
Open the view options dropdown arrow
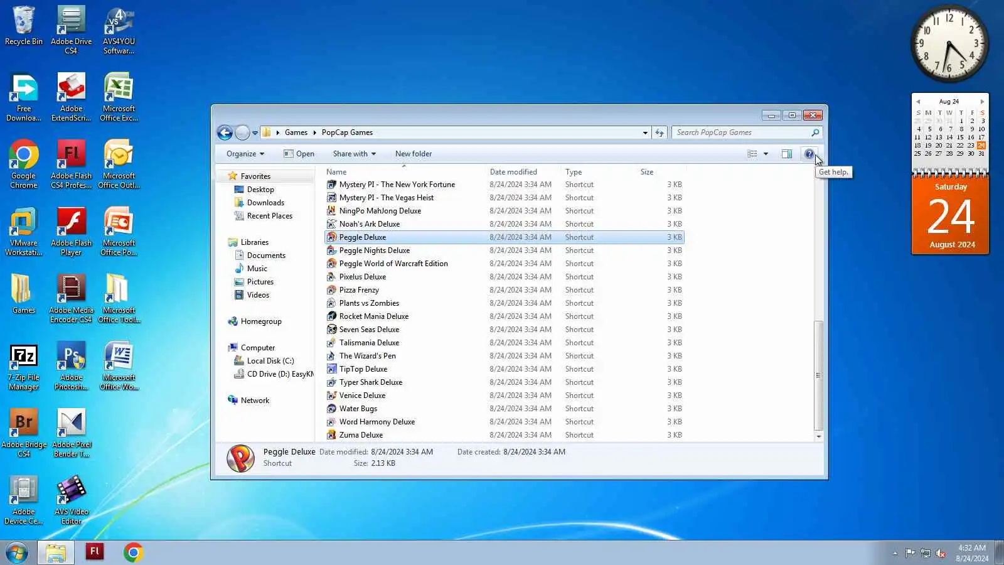(766, 154)
